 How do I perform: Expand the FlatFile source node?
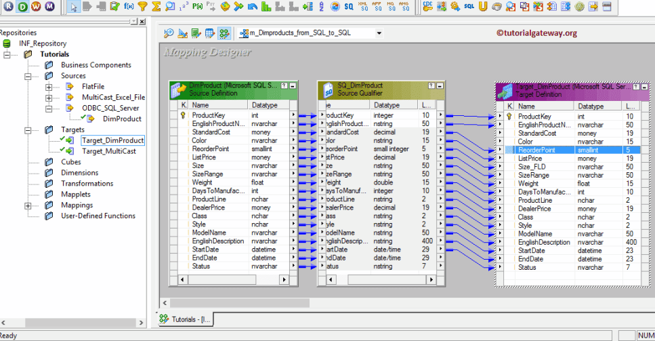(x=49, y=87)
